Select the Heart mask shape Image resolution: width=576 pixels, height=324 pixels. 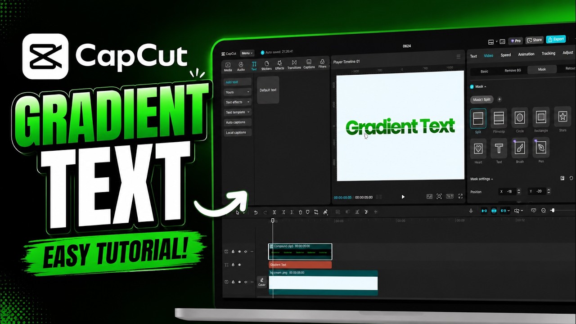click(478, 148)
